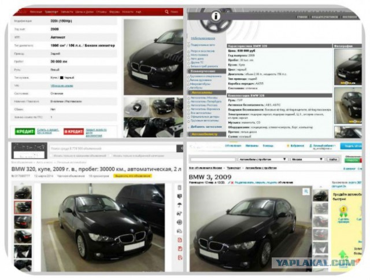Click the 'Автомат' gearbox value
Screen dimensions: 370x280
pos(58,37)
